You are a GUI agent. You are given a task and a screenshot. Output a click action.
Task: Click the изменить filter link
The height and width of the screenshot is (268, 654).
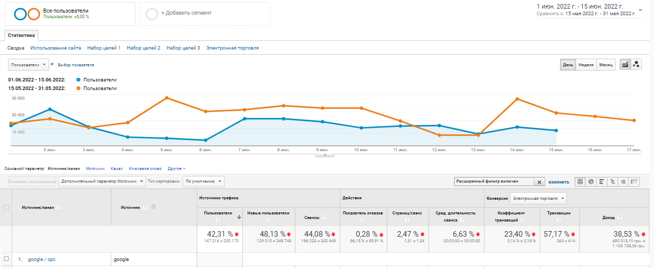559,182
